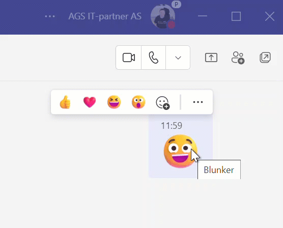
Task: Maximize the Teams window
Action: (x=236, y=16)
